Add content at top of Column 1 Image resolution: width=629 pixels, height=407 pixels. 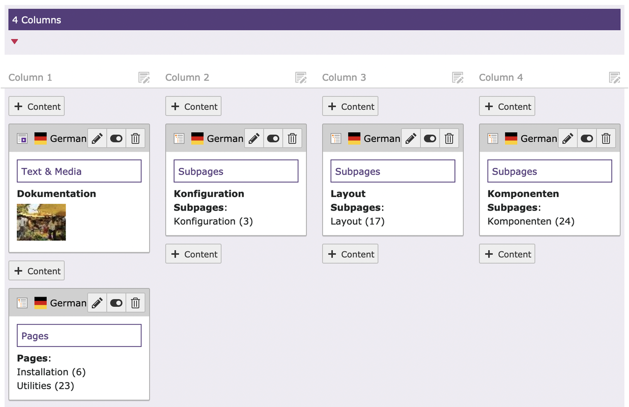37,106
